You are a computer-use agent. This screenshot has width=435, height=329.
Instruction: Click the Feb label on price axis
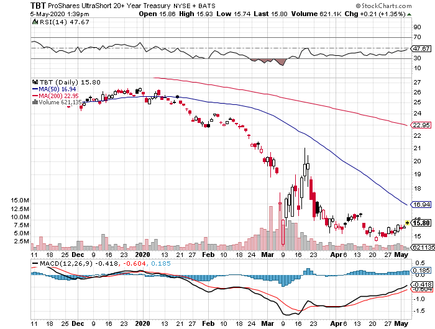click(208, 255)
